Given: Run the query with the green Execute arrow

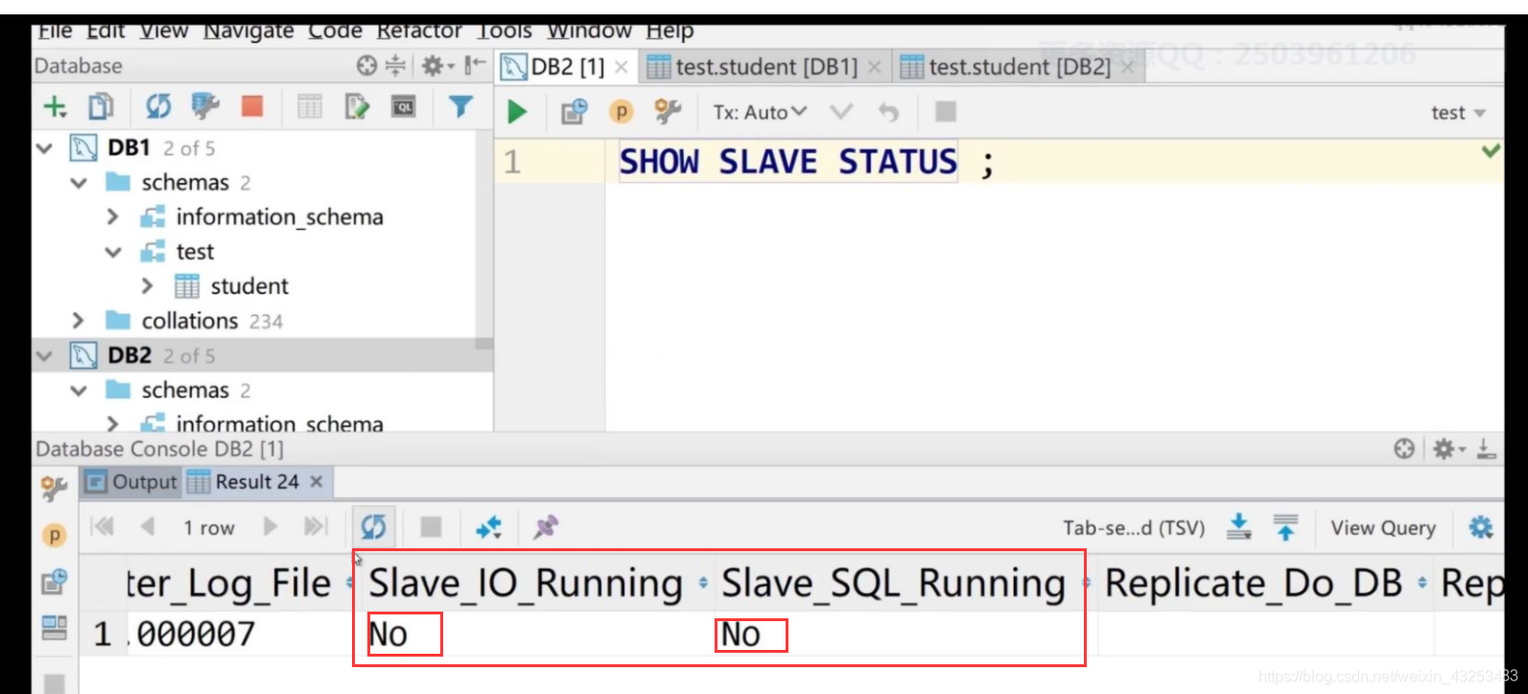Looking at the screenshot, I should 517,112.
